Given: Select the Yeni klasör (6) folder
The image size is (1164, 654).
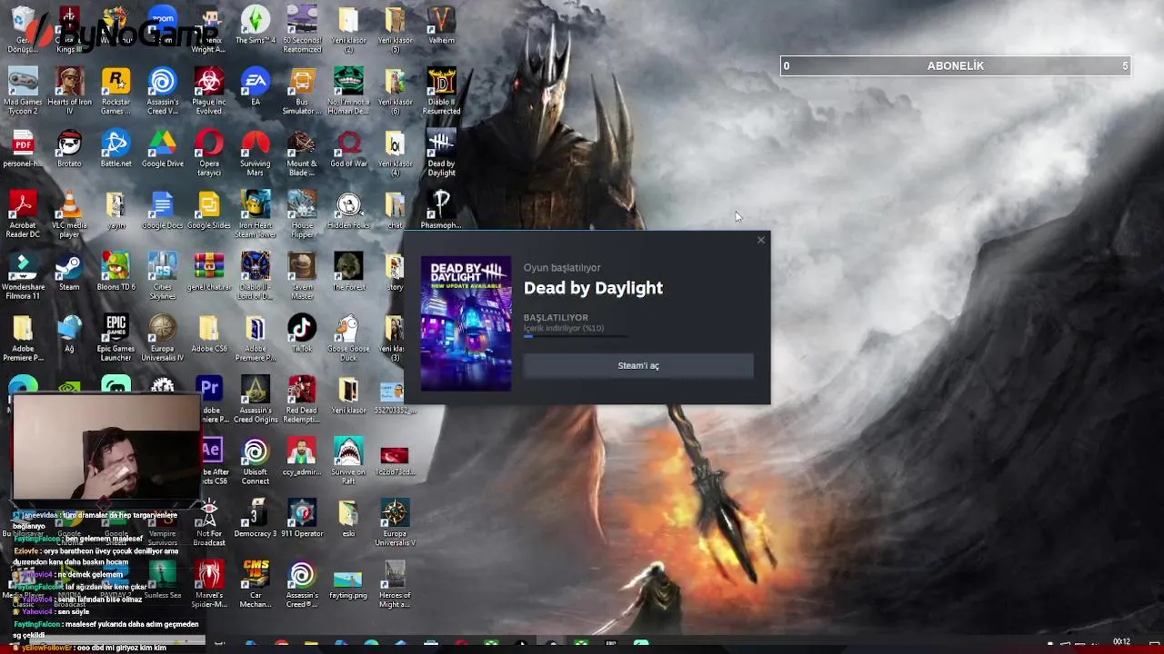Looking at the screenshot, I should (395, 92).
